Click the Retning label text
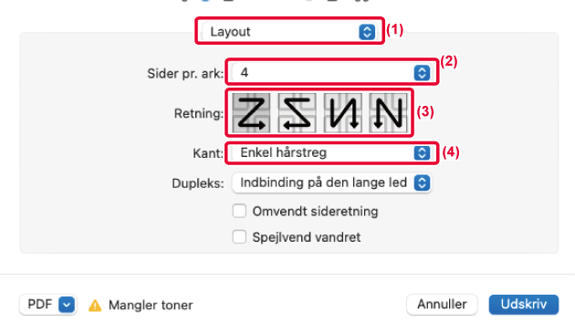 point(199,114)
